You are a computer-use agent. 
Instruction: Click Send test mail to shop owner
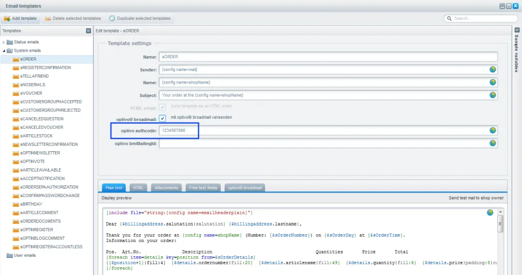476,198
